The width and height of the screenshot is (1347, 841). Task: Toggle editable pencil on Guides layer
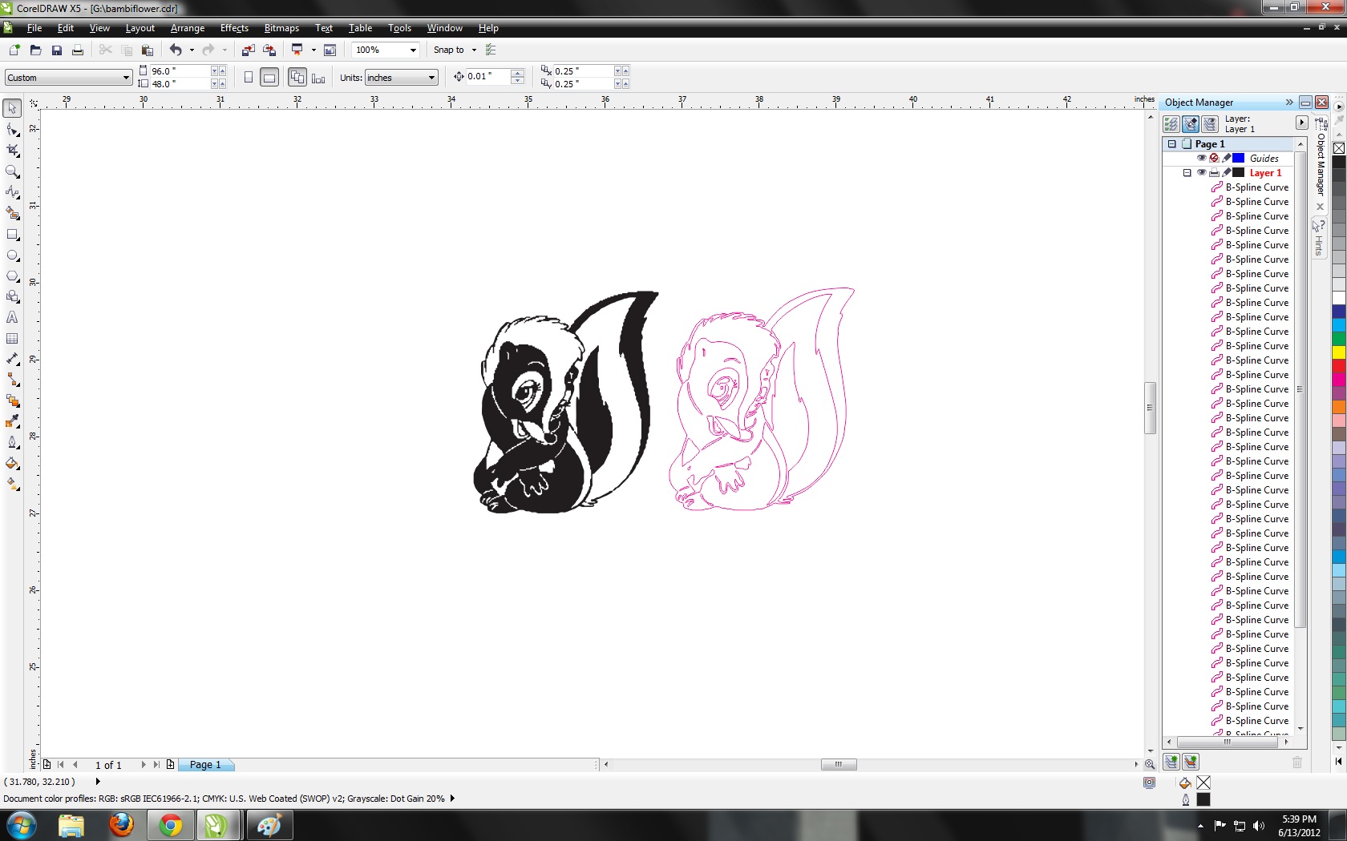click(1227, 158)
